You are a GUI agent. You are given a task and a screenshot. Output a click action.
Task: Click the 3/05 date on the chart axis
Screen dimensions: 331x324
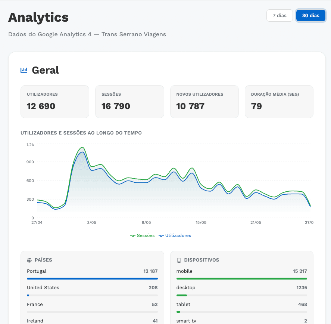[x=92, y=223]
